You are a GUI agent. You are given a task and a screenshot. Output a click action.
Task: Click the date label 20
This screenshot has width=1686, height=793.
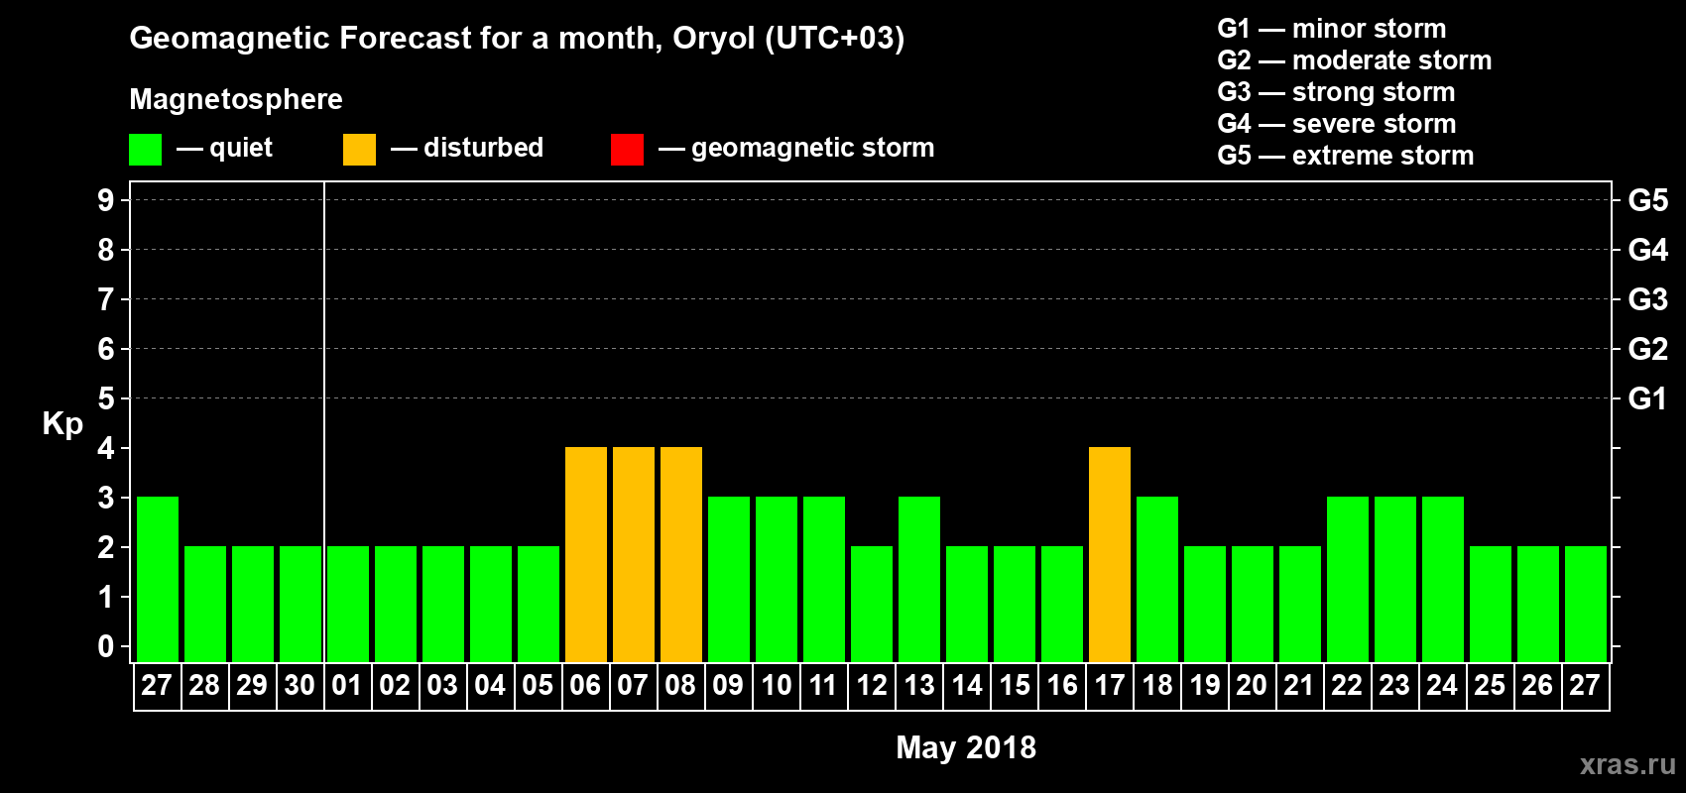click(1252, 686)
